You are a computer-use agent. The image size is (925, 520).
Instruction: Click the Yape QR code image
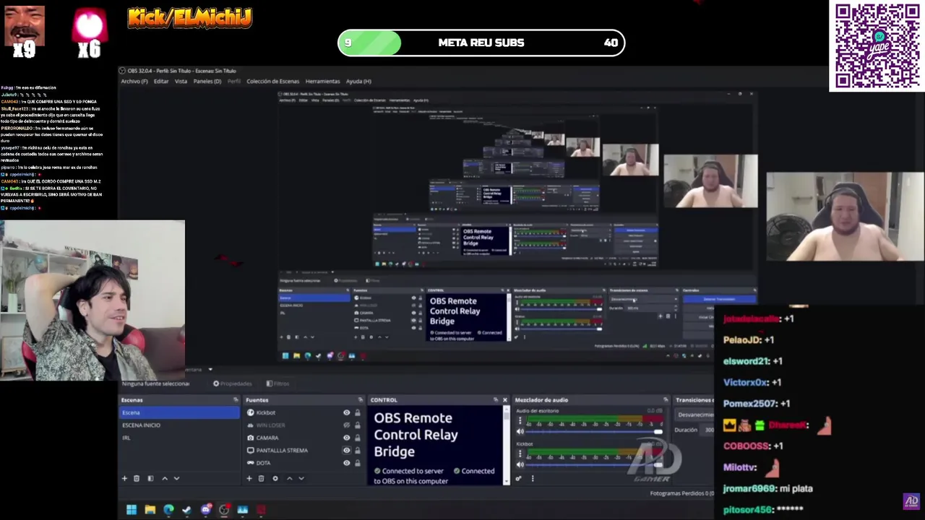(877, 45)
